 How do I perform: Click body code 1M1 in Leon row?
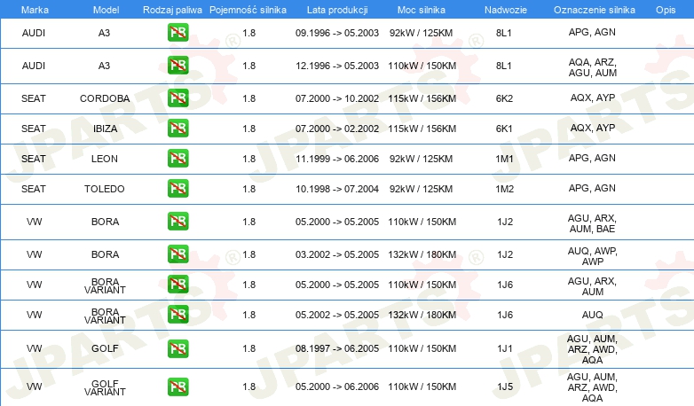(504, 159)
